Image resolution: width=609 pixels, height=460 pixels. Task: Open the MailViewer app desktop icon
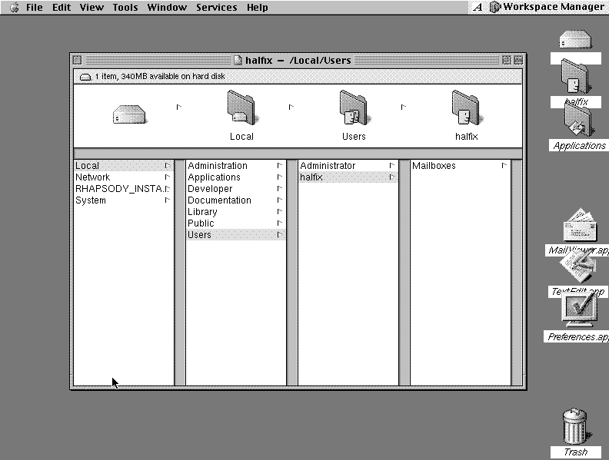tap(578, 227)
